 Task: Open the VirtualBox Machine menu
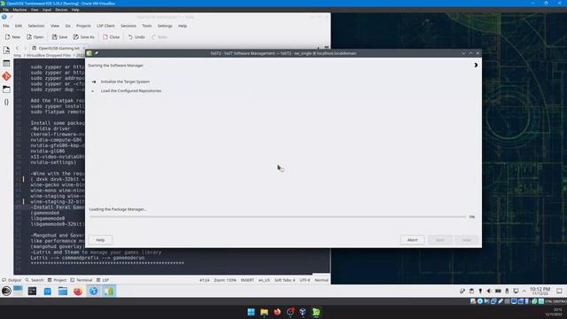pyautogui.click(x=19, y=10)
